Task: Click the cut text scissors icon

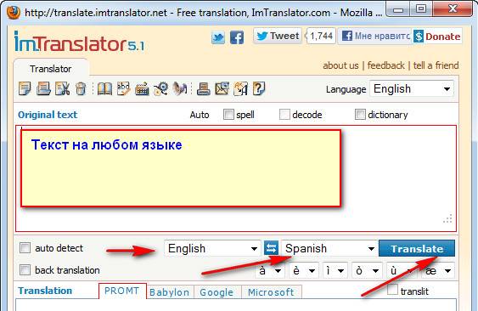Action: (x=63, y=89)
